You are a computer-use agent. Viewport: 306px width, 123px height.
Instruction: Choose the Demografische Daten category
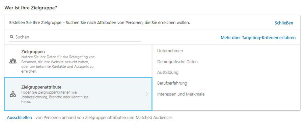(177, 62)
